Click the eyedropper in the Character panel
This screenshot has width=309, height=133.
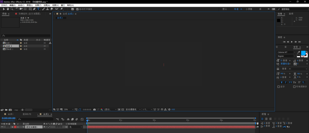(x=298, y=52)
